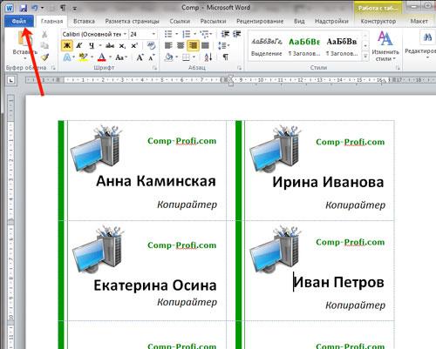The width and height of the screenshot is (436, 349).
Task: Click the tab selector at ruler corner
Action: (11, 80)
